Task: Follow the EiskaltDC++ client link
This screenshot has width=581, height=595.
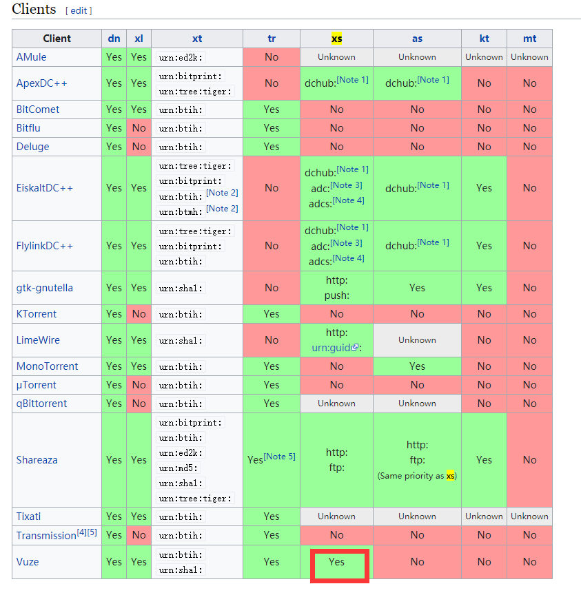Action: tap(44, 188)
